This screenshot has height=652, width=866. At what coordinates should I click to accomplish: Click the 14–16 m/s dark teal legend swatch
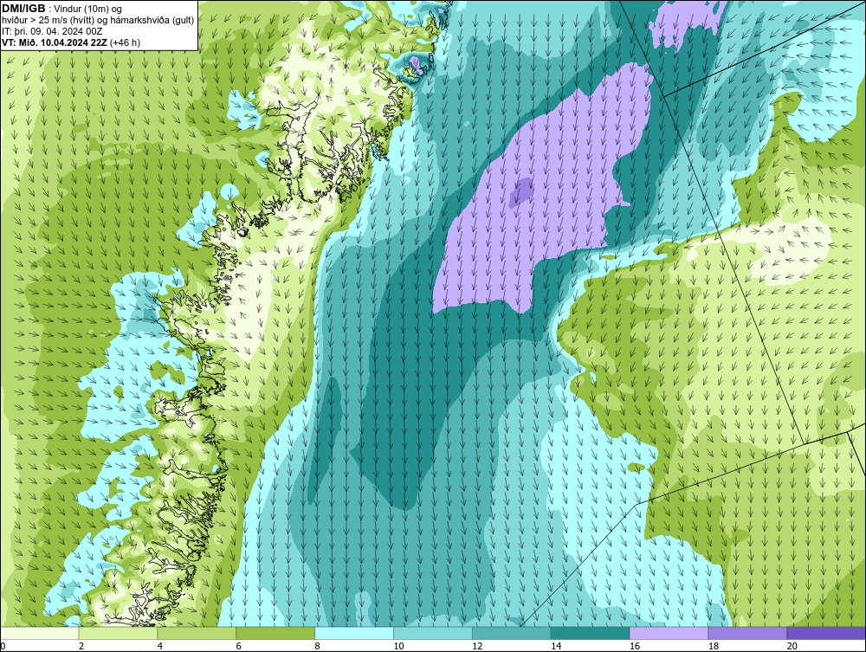tap(591, 633)
